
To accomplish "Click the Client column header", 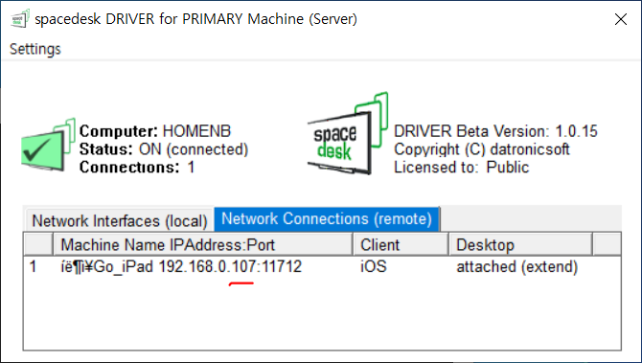I will [x=401, y=245].
